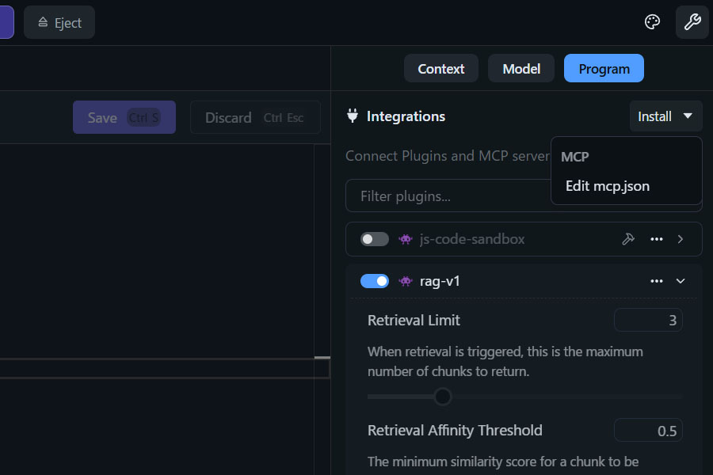The height and width of the screenshot is (475, 713).
Task: Select Edit mcp.json from the menu
Action: coord(608,186)
